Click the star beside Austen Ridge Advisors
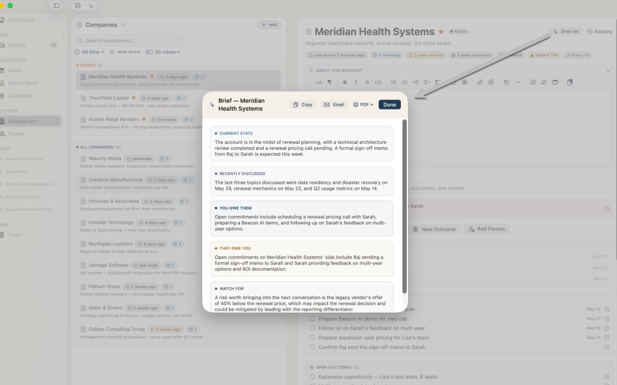Image resolution: width=617 pixels, height=385 pixels. coord(144,119)
